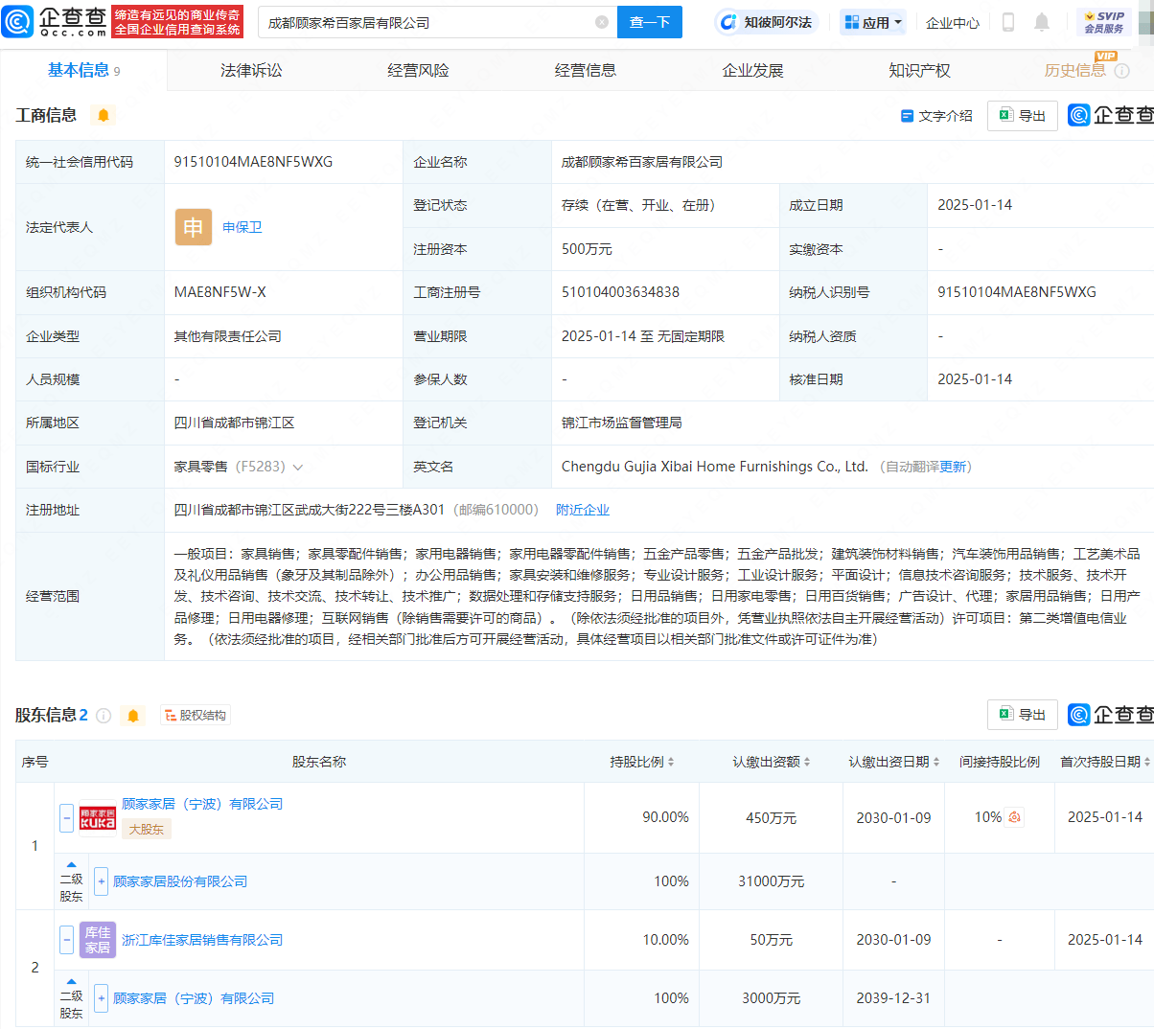Viewport: 1154px width, 1029px height.
Task: Open the 历史信息 VIP tab
Action: click(1075, 70)
